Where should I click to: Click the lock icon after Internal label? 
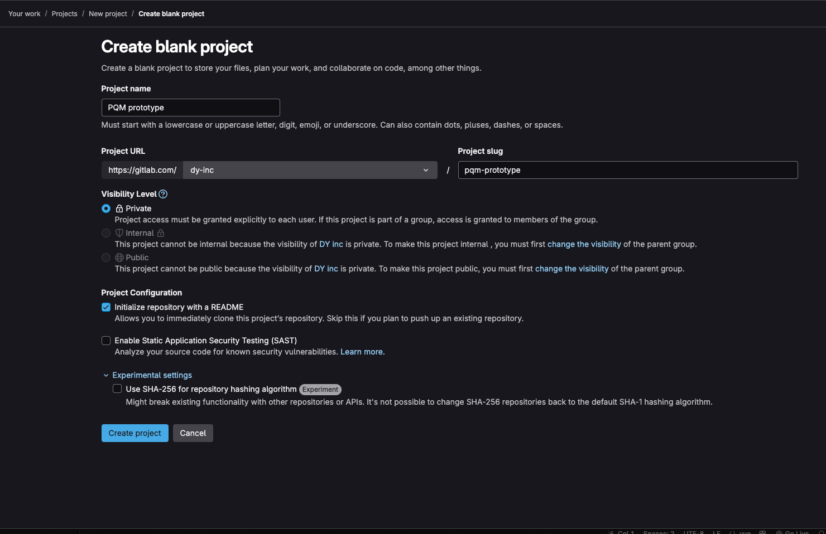click(x=161, y=233)
